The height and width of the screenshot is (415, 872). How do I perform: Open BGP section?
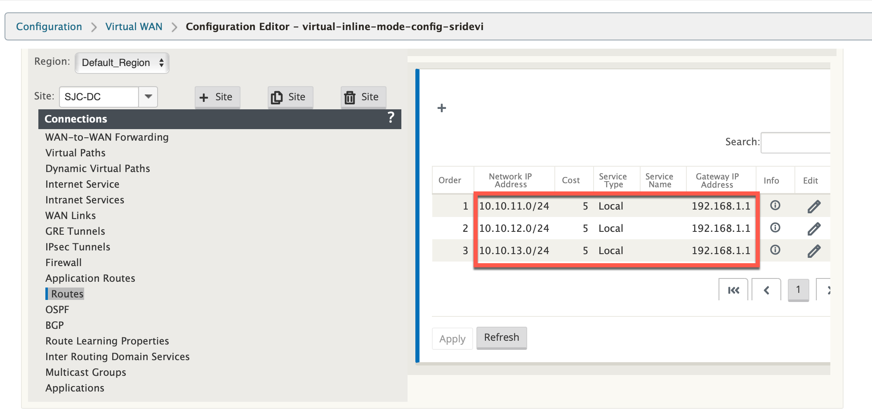[54, 325]
